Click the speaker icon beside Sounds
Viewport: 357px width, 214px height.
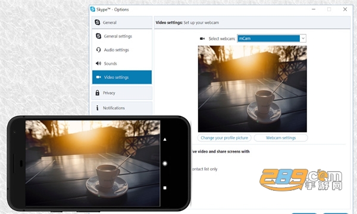(98, 63)
